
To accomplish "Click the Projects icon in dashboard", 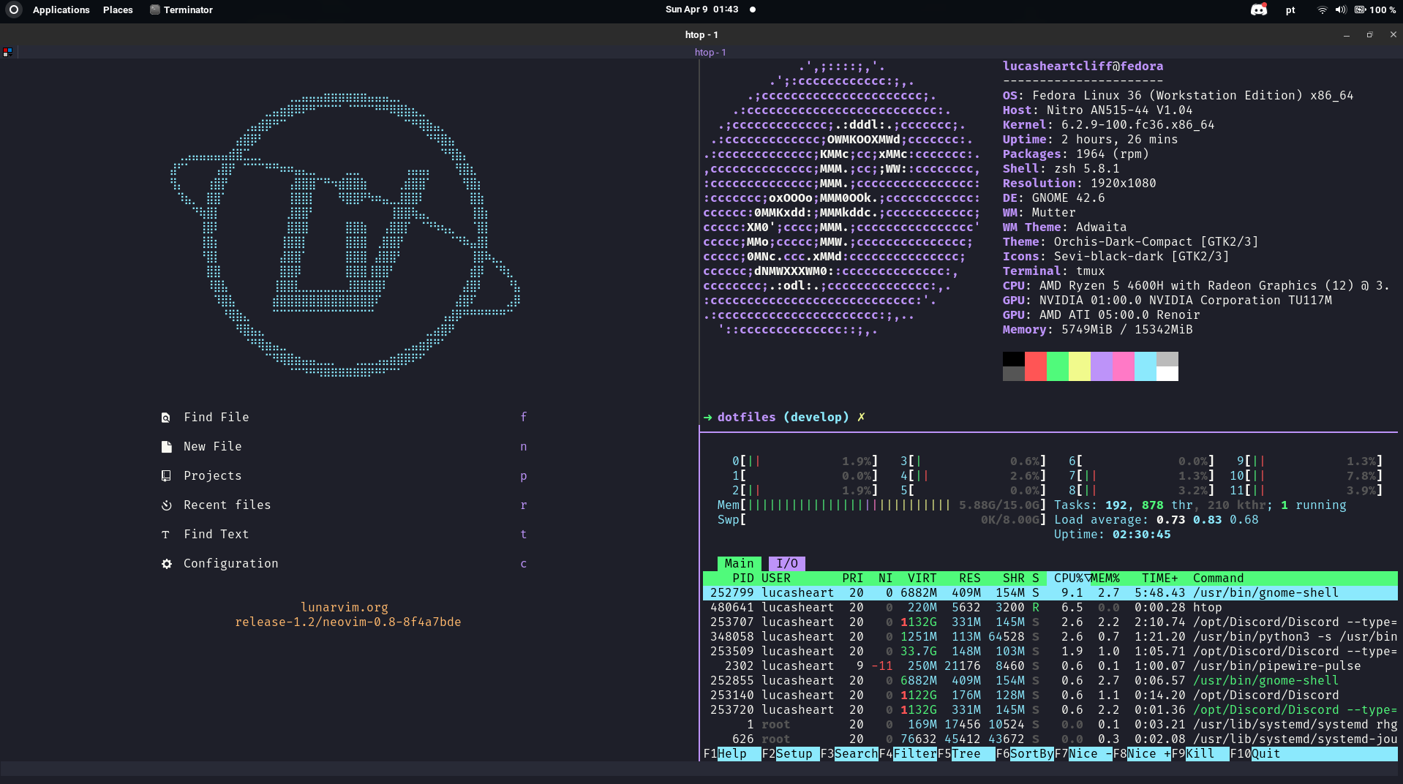I will click(166, 476).
